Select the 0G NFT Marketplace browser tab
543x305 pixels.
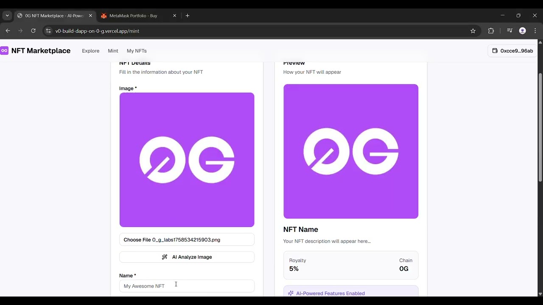(54, 16)
